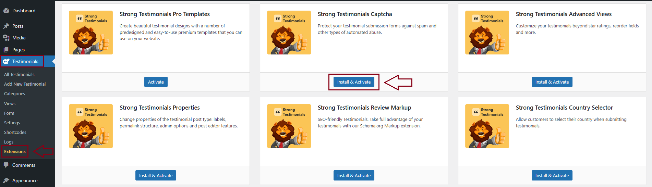
Task: Click the Strong Testimonials Properties title
Action: (159, 108)
